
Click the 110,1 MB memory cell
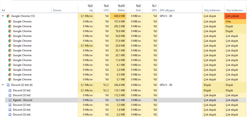(x=118, y=90)
